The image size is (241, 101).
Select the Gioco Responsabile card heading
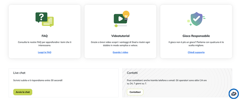[x=196, y=36]
